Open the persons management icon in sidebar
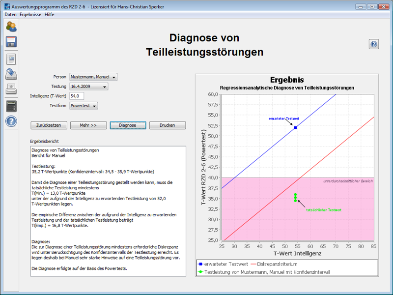393x295 pixels. 11,27
